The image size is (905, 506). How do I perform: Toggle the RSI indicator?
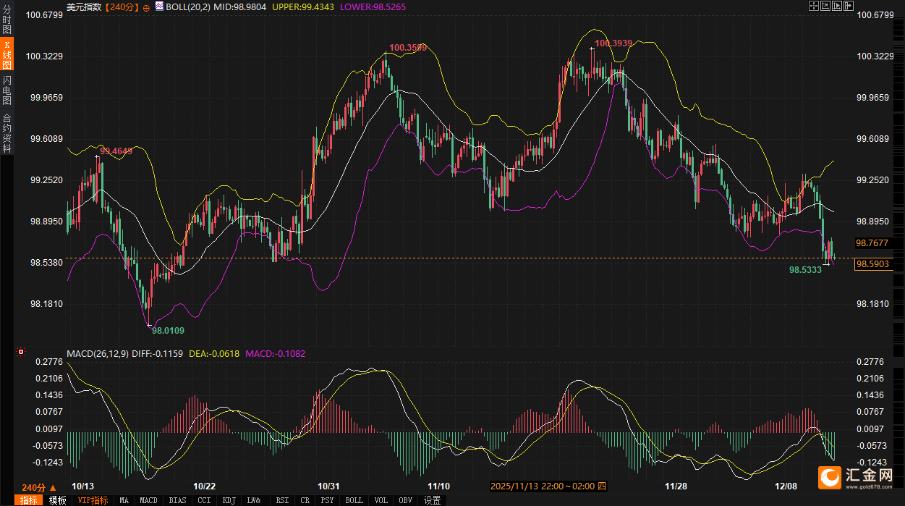pos(282,500)
